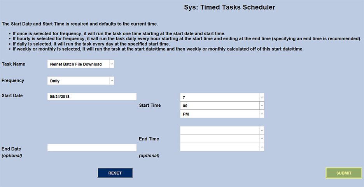Click the Task Name label

pyautogui.click(x=13, y=64)
